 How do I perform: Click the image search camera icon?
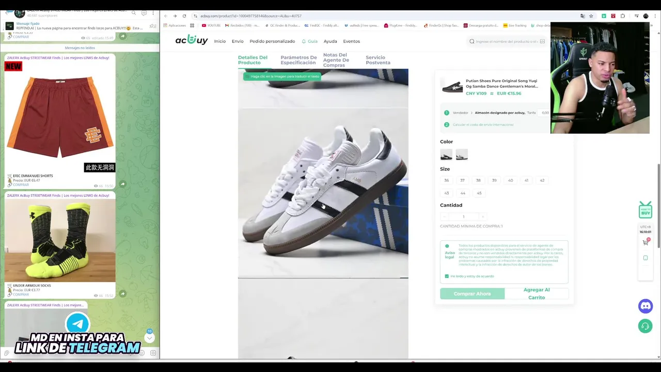pos(542,41)
